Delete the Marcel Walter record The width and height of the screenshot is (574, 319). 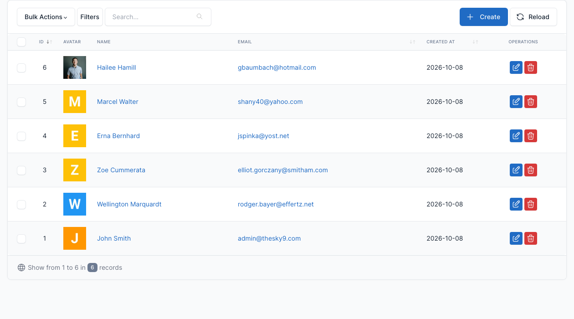pyautogui.click(x=531, y=102)
